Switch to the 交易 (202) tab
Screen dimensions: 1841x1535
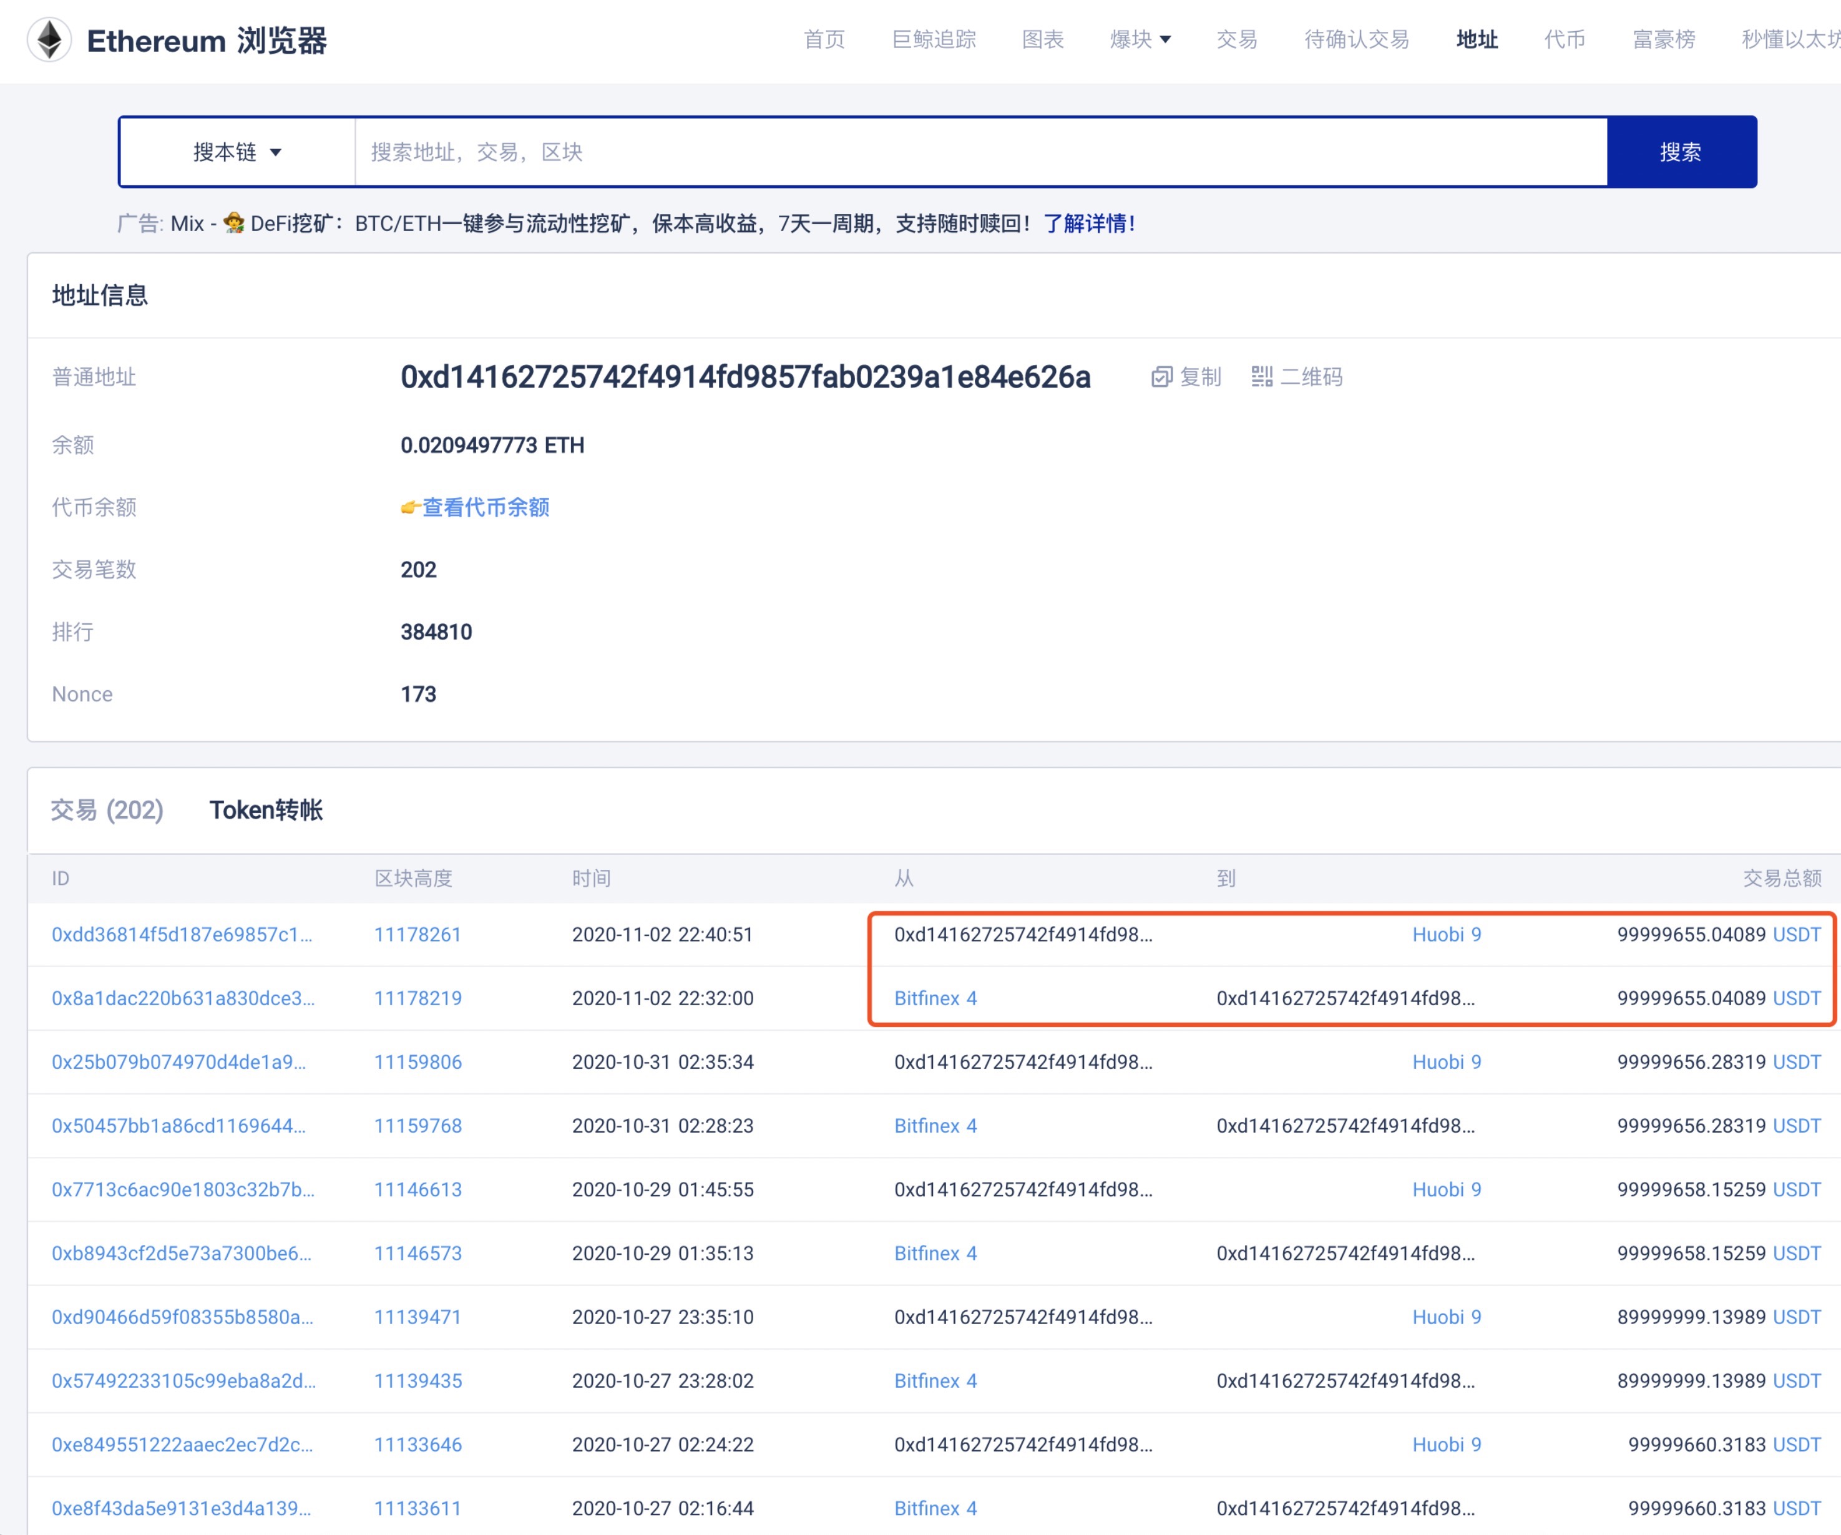(107, 810)
